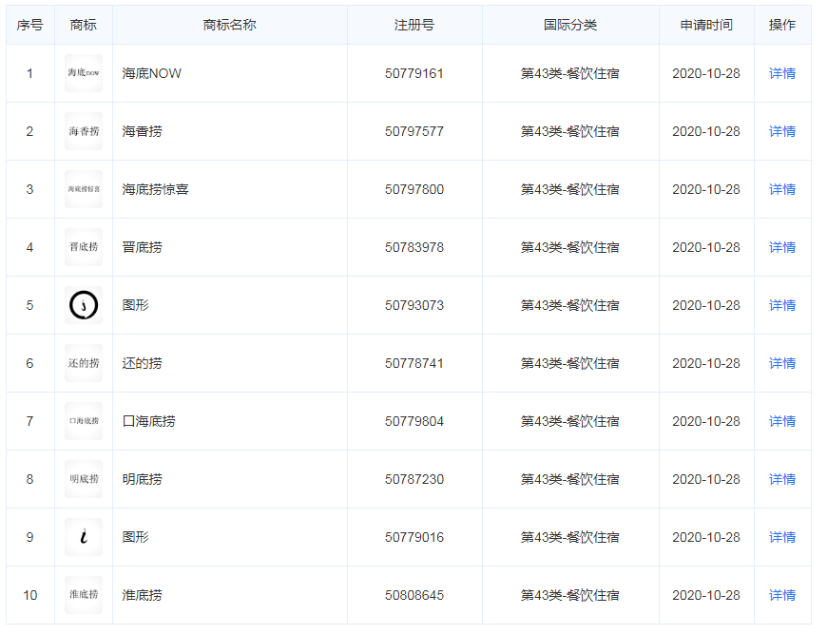This screenshot has height=634, width=827.
Task: Open 详情 for 还的捞
Action: [781, 362]
